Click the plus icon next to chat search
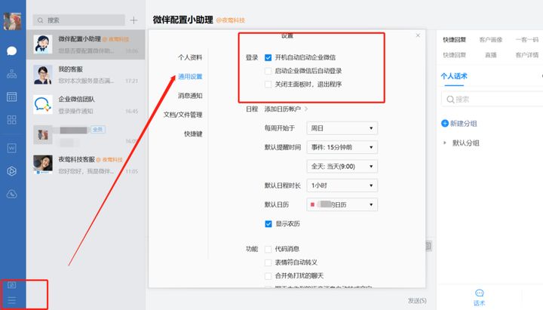543x310 pixels. tap(133, 20)
